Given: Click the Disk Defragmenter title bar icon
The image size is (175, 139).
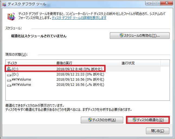Looking at the screenshot, I should click(x=4, y=4).
